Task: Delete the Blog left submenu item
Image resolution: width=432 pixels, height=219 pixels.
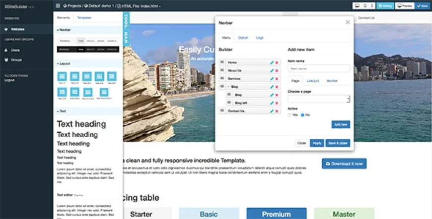Action: coord(277,103)
